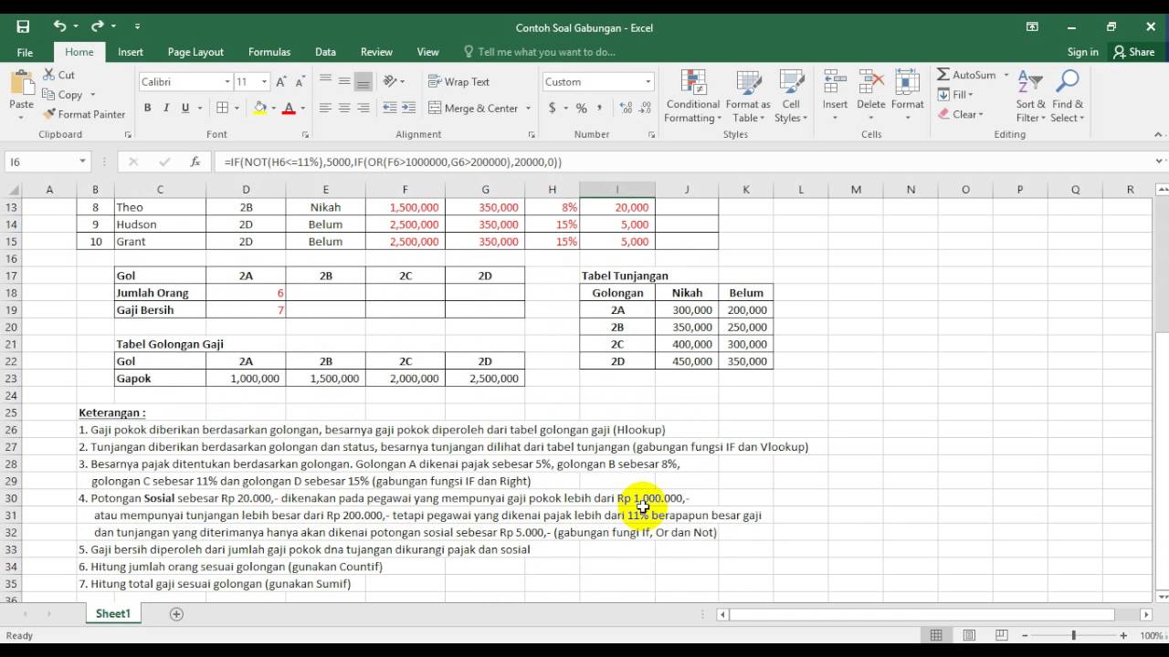Align cell text left
The width and height of the screenshot is (1169, 657).
coord(325,108)
